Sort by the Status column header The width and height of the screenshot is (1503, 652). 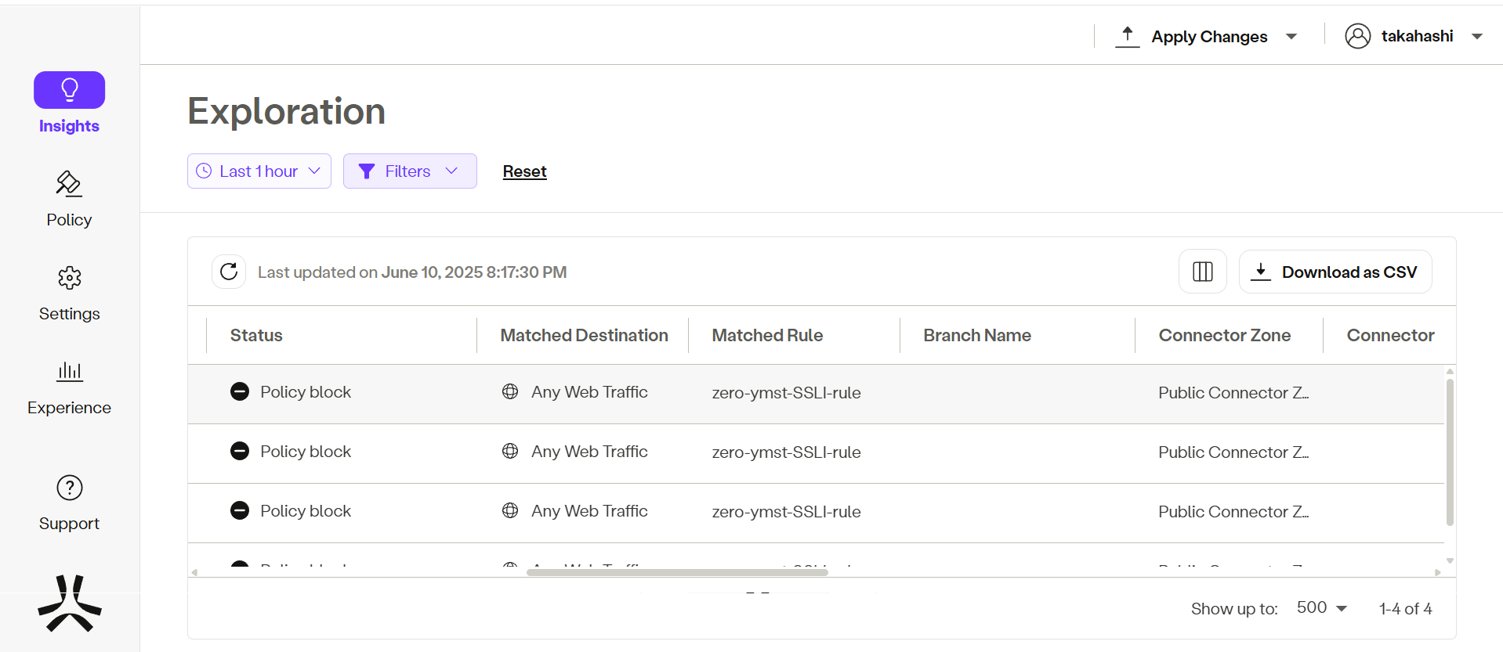256,335
